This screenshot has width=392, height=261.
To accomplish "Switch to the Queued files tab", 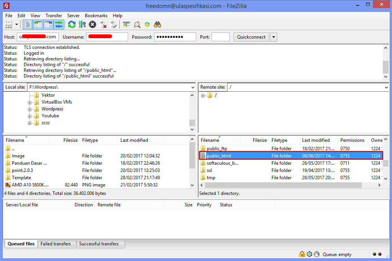I will (21, 244).
